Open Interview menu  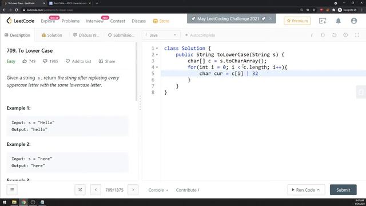[95, 21]
